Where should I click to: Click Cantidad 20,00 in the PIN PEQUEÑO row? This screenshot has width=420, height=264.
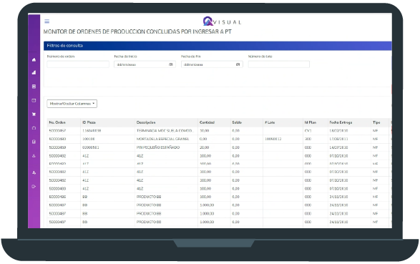click(x=205, y=147)
